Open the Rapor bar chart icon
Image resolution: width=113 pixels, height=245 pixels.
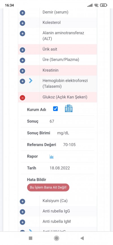point(51,156)
